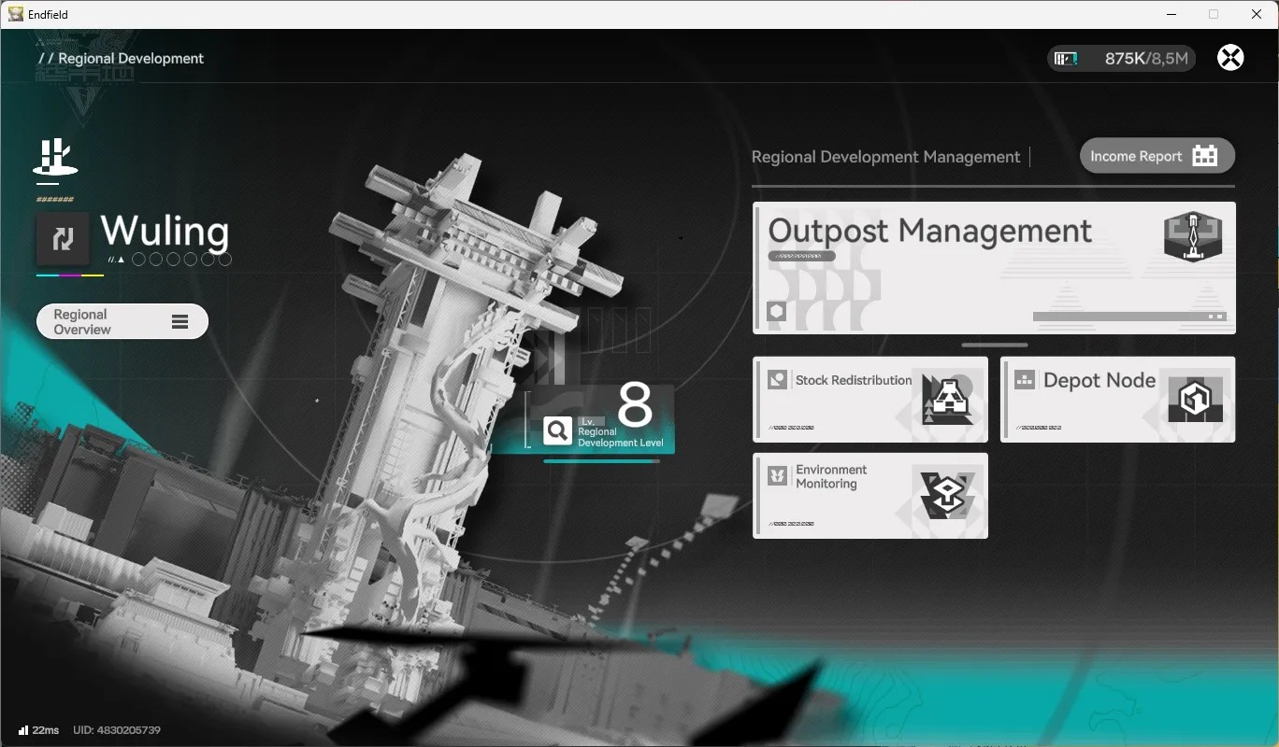Open Outpost Management card
This screenshot has width=1279, height=747.
[x=994, y=268]
